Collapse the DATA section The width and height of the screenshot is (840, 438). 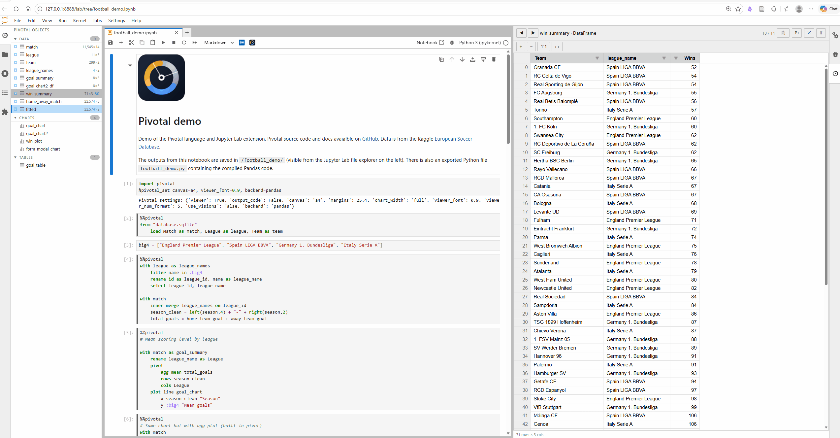(x=15, y=39)
